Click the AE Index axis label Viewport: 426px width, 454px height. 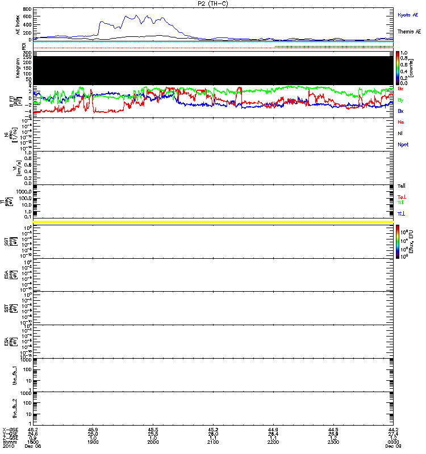point(18,25)
